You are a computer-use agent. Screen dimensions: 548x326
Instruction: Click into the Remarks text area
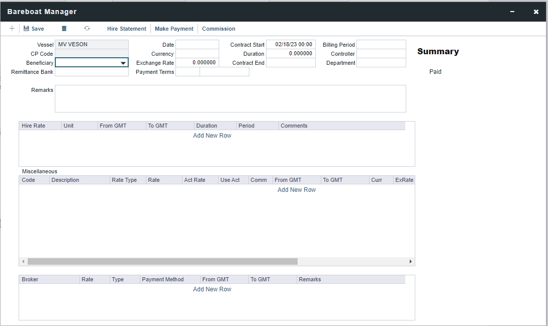coord(230,98)
